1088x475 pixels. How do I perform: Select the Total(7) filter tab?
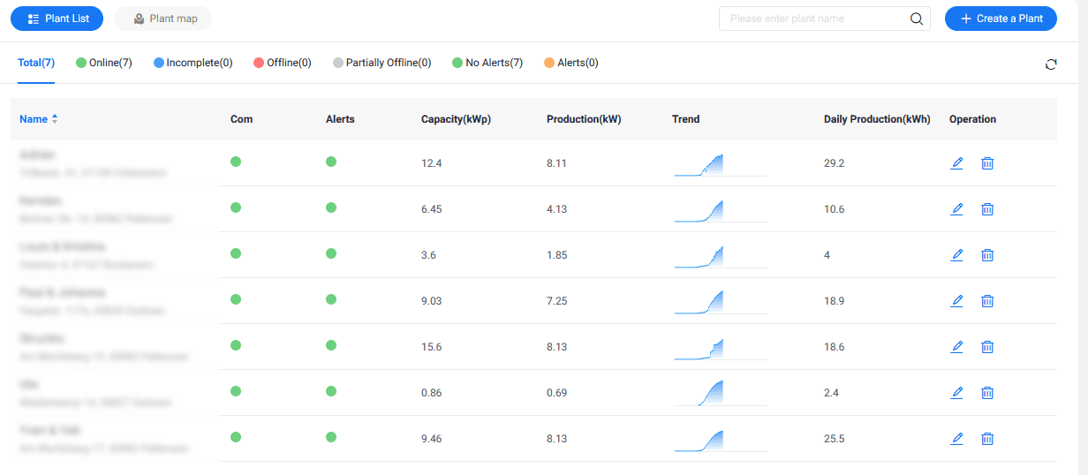click(x=36, y=63)
